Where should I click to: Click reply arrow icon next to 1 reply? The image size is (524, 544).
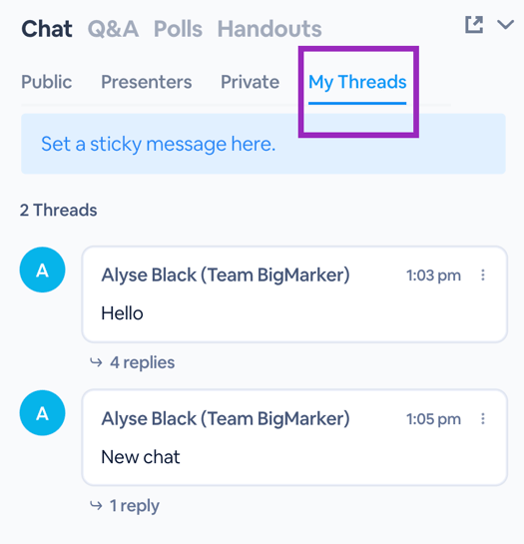click(96, 505)
